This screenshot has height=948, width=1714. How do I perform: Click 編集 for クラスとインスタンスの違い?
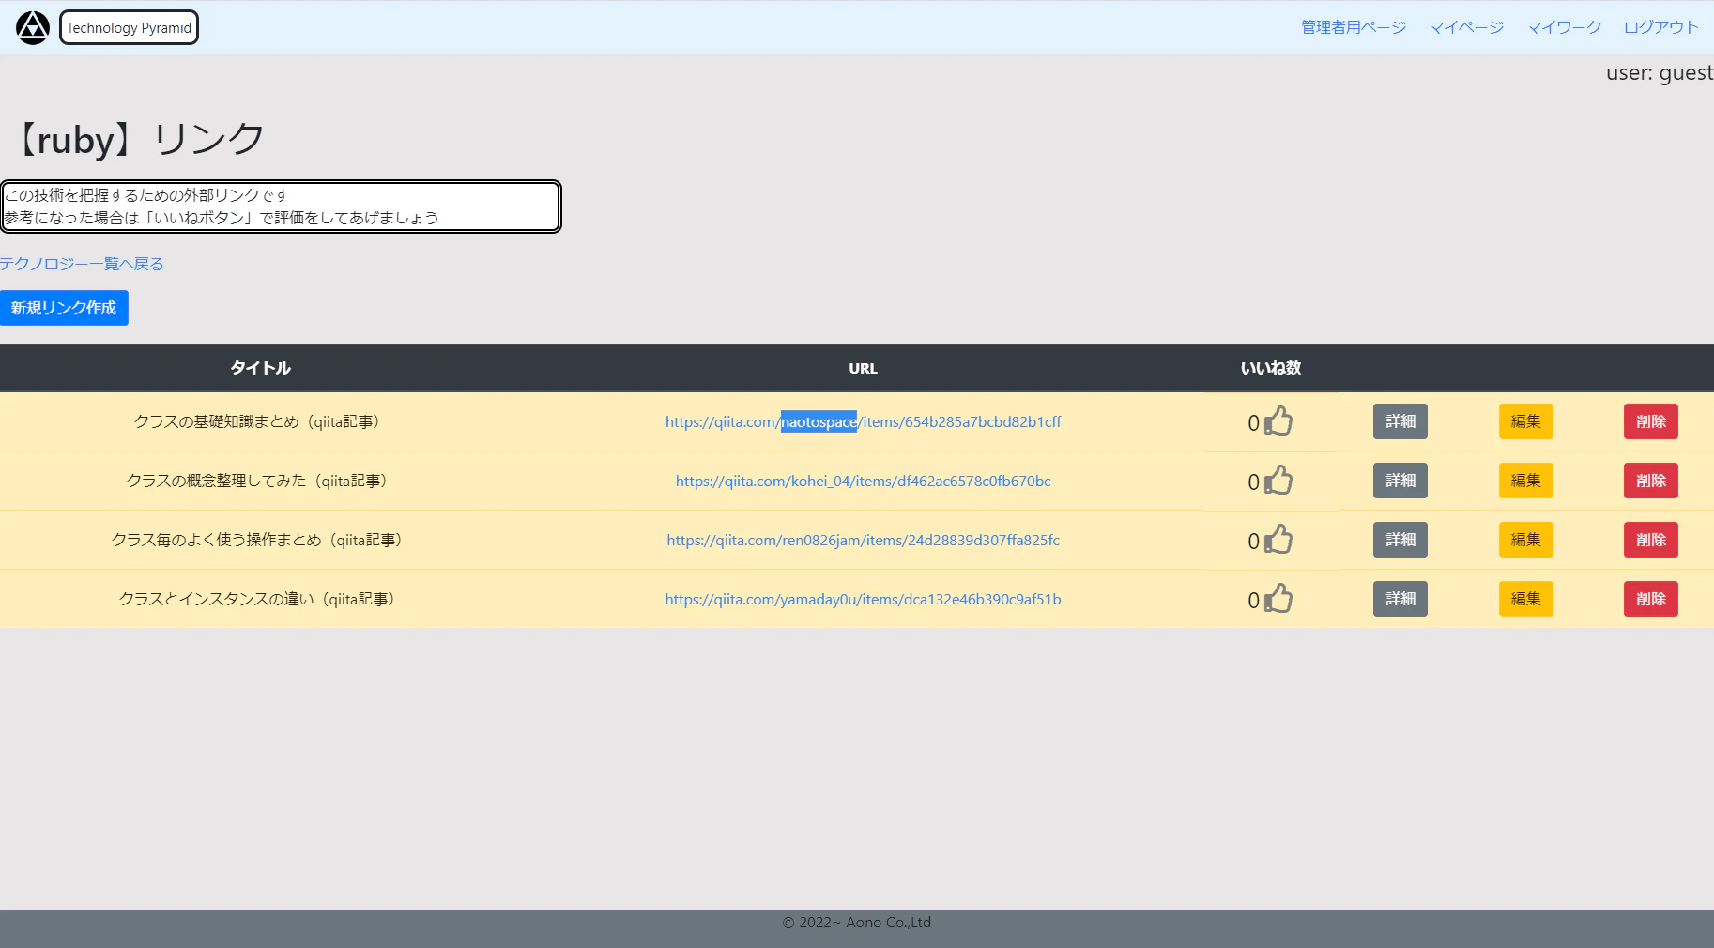[1525, 599]
